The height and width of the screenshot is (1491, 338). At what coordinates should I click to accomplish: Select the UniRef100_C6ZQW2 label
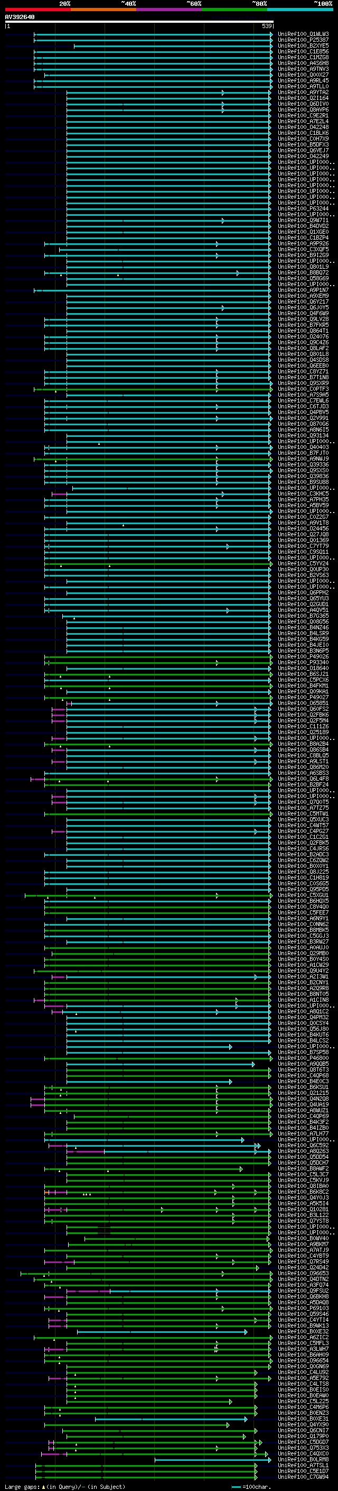point(303,860)
